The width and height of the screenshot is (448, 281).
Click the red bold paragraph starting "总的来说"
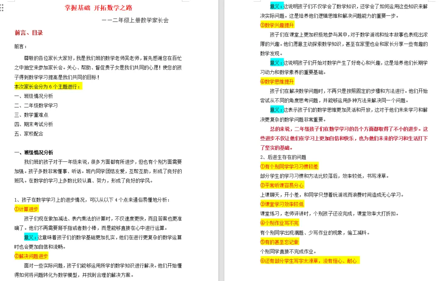coord(344,138)
